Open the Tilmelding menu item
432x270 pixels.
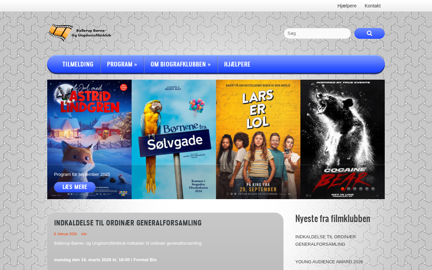[78, 64]
